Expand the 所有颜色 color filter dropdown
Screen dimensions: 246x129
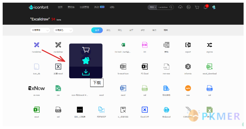63,30
